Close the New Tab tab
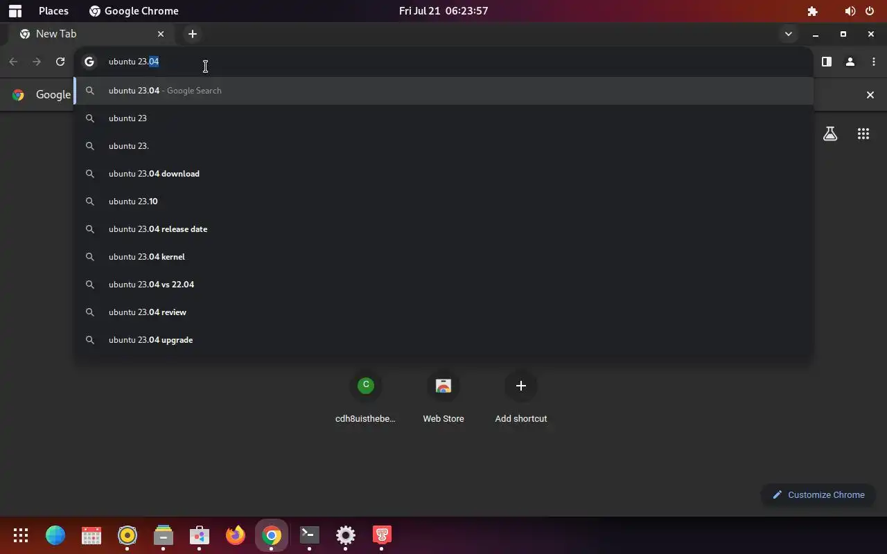887x554 pixels. (x=161, y=34)
